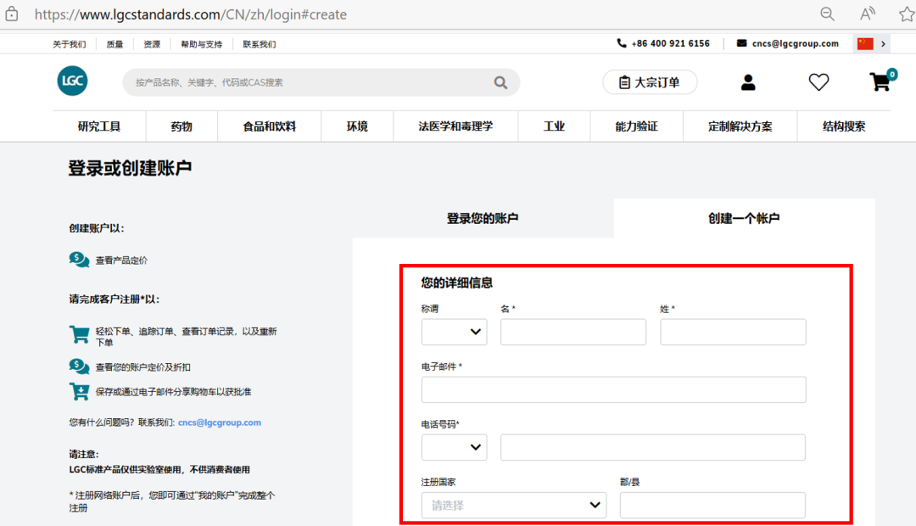Click the LGC logo
This screenshot has height=526, width=916.
(72, 81)
